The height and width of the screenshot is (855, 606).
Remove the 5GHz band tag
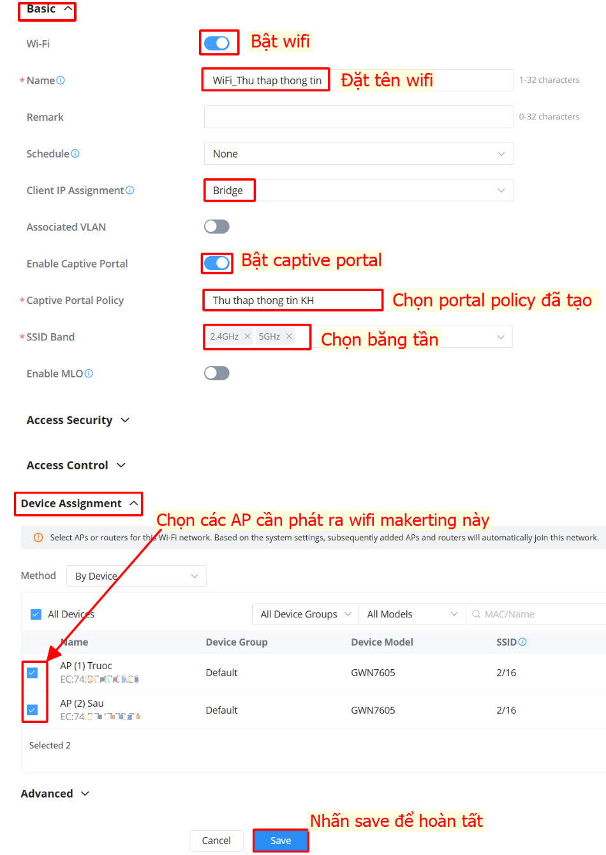coord(289,337)
